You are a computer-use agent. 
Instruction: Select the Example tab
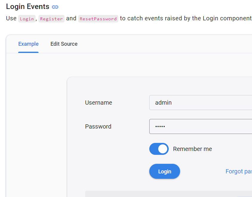(28, 44)
